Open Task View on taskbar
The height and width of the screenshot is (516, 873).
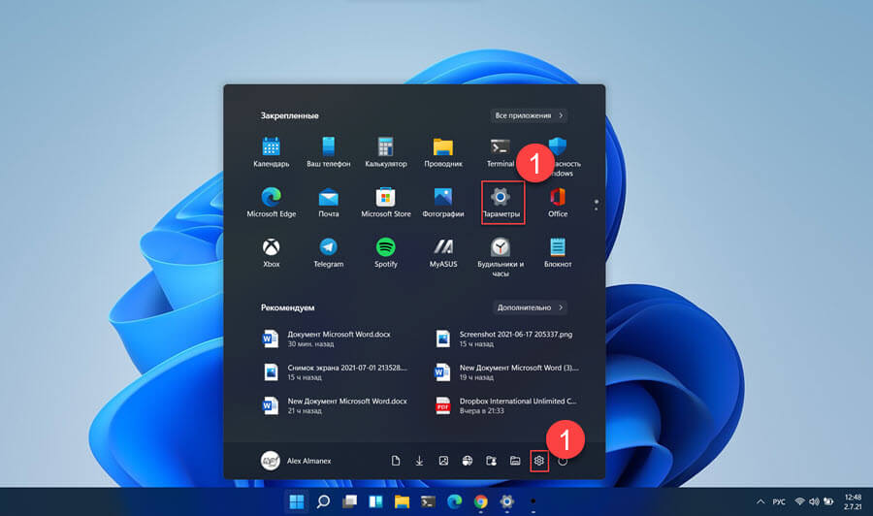click(x=349, y=501)
